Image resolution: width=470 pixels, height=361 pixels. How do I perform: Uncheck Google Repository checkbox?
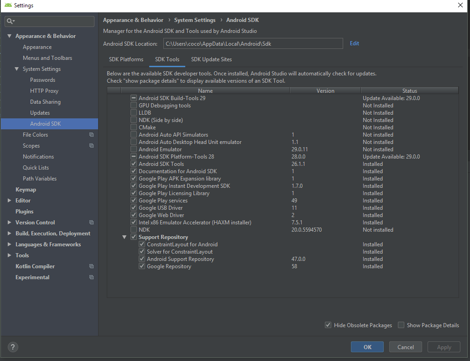coord(142,266)
